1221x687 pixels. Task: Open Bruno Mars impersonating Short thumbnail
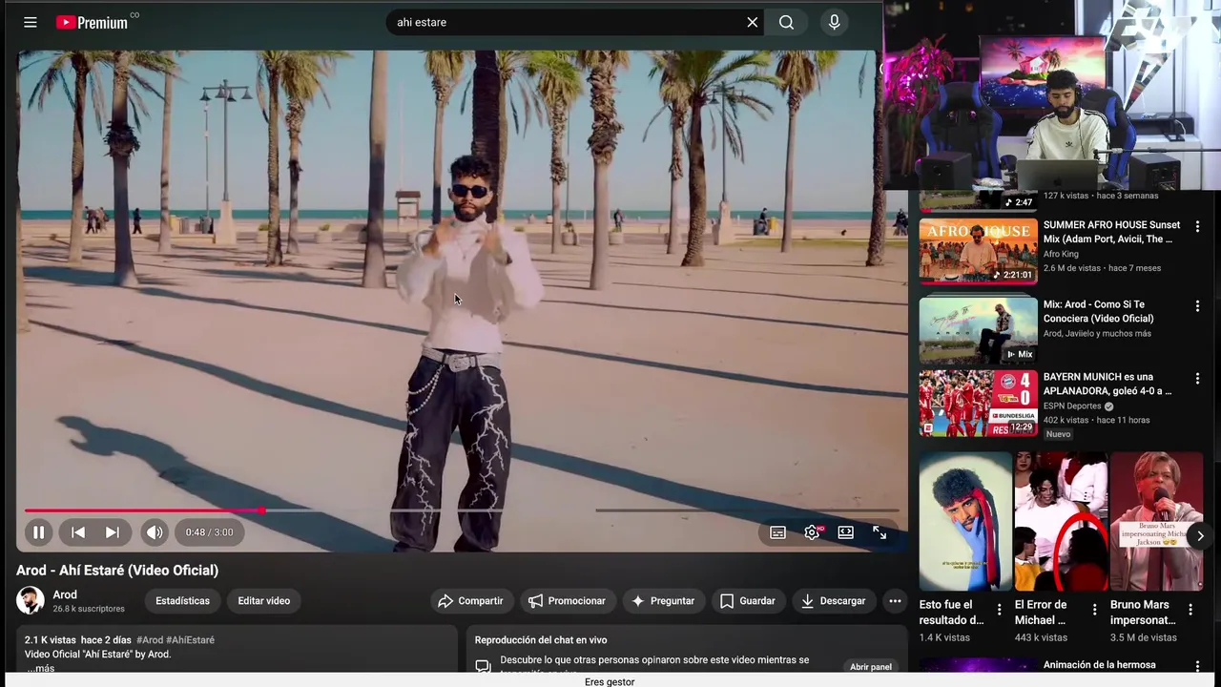tap(1156, 522)
